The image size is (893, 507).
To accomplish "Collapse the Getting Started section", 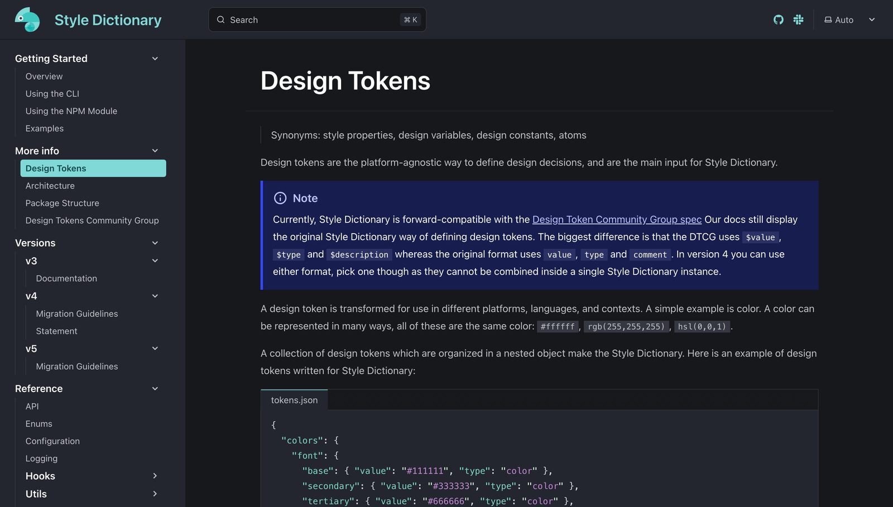I will coord(155,59).
